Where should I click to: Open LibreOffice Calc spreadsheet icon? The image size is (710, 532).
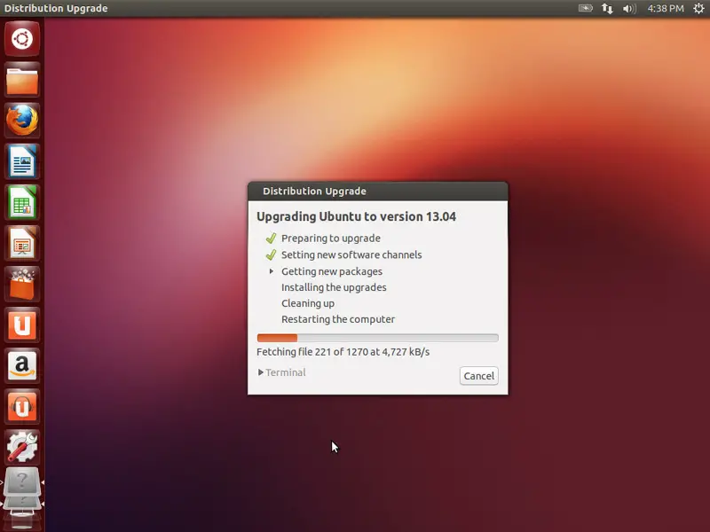coord(21,202)
